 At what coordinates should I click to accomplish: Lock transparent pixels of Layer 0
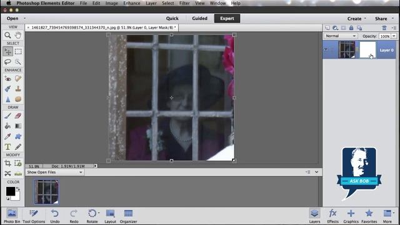click(x=359, y=27)
